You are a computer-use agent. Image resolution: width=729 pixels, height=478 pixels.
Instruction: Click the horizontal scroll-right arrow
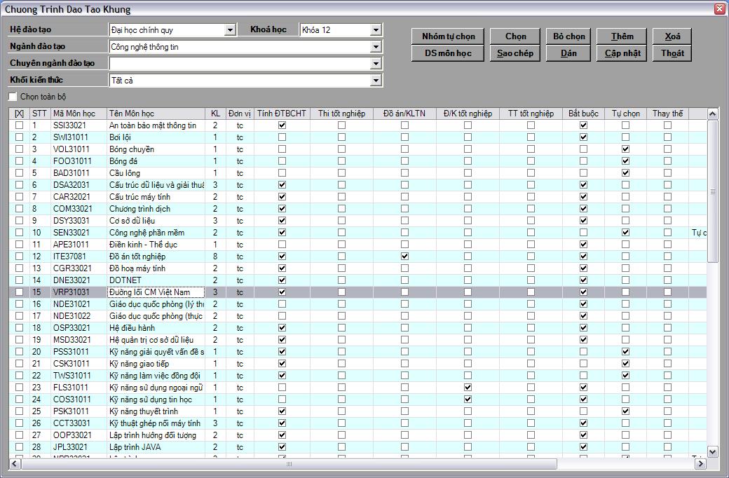(x=701, y=463)
